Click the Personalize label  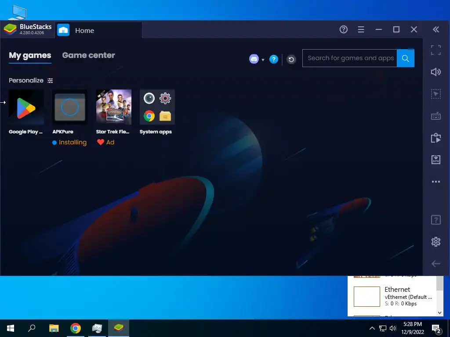[x=26, y=81]
